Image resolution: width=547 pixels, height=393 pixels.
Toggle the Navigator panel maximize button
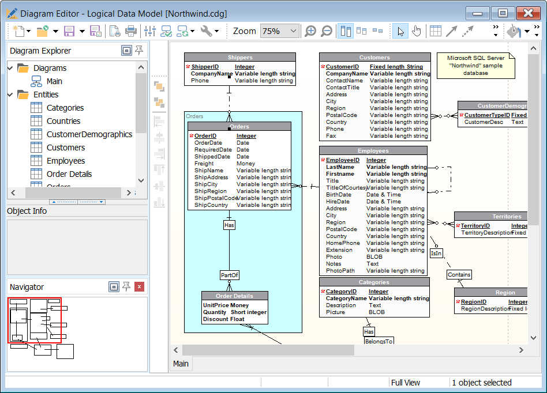tap(114, 287)
